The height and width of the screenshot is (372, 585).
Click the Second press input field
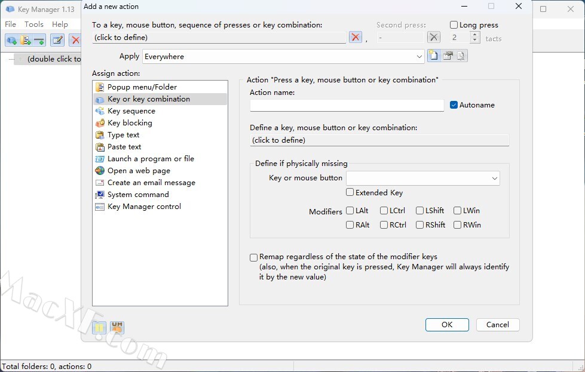pyautogui.click(x=400, y=37)
